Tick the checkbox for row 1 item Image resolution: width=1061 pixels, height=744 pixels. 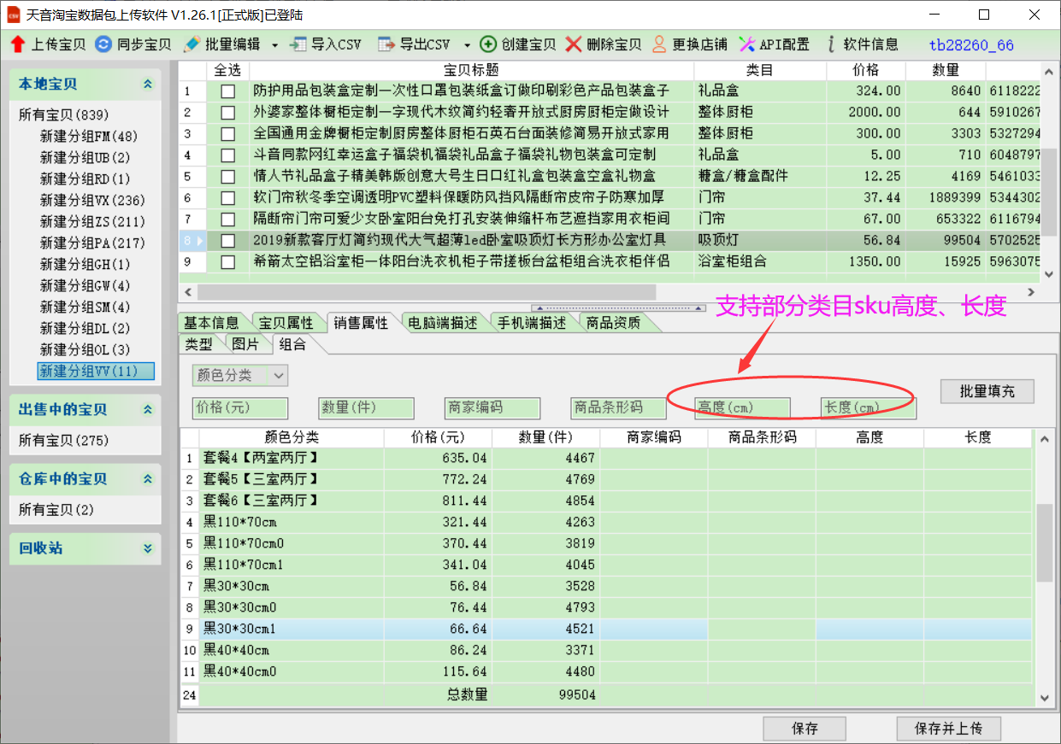(227, 91)
